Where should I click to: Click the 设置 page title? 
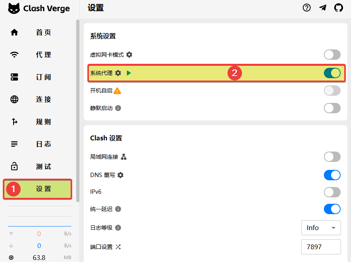[x=96, y=8]
